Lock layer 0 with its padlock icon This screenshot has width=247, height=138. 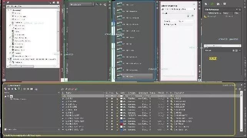tap(117, 95)
